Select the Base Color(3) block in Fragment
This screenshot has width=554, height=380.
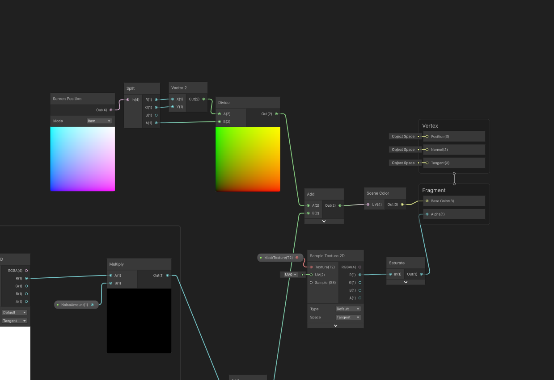click(454, 201)
